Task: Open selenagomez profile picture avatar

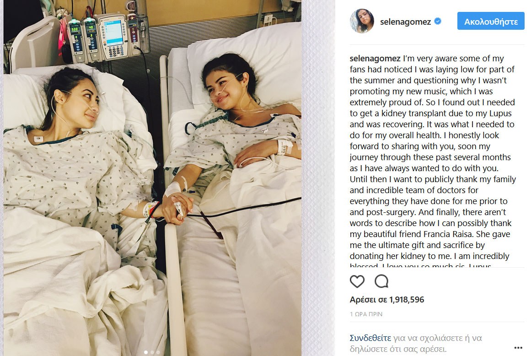Action: pos(362,21)
